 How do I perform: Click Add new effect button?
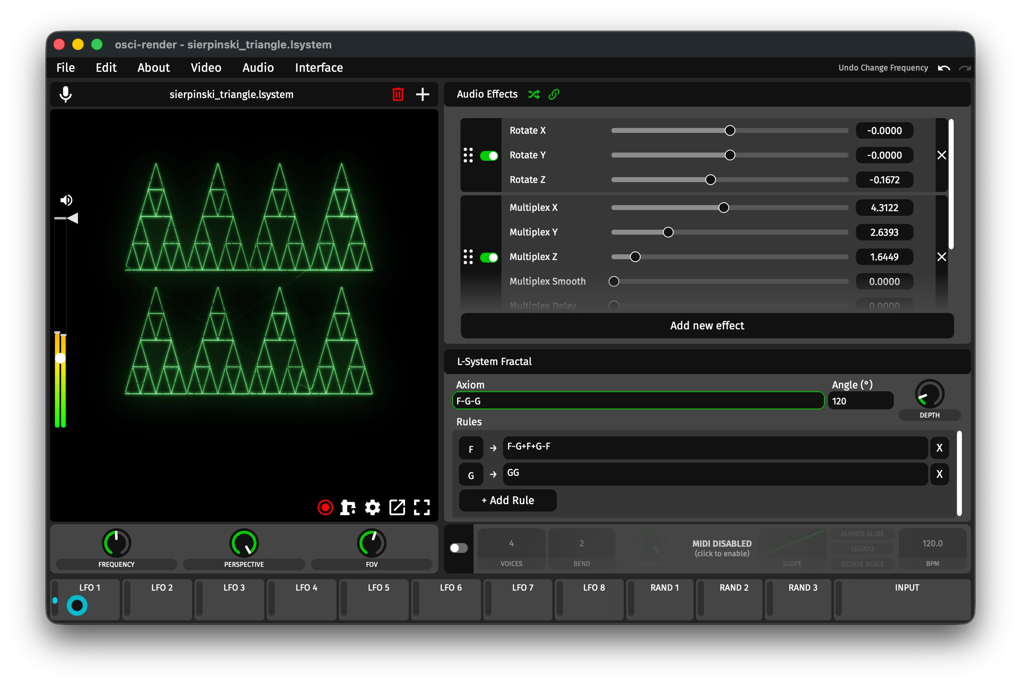pos(707,325)
